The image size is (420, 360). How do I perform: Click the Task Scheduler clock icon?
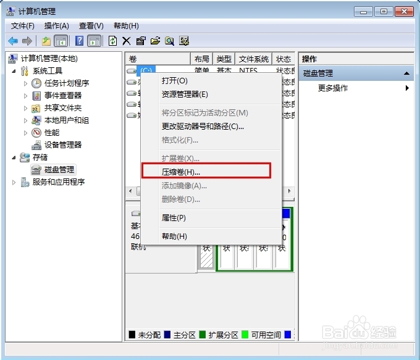(x=36, y=83)
